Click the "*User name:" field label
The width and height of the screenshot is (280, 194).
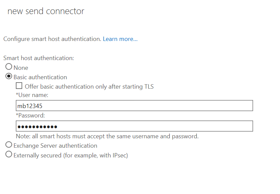click(x=32, y=95)
